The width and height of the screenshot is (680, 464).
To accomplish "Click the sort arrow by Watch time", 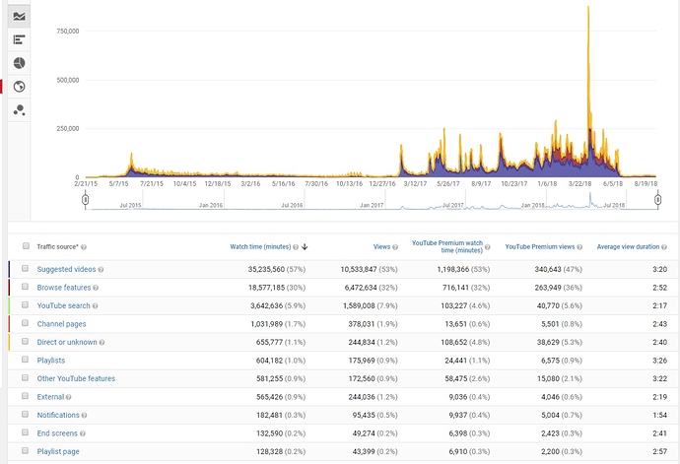I will click(305, 246).
